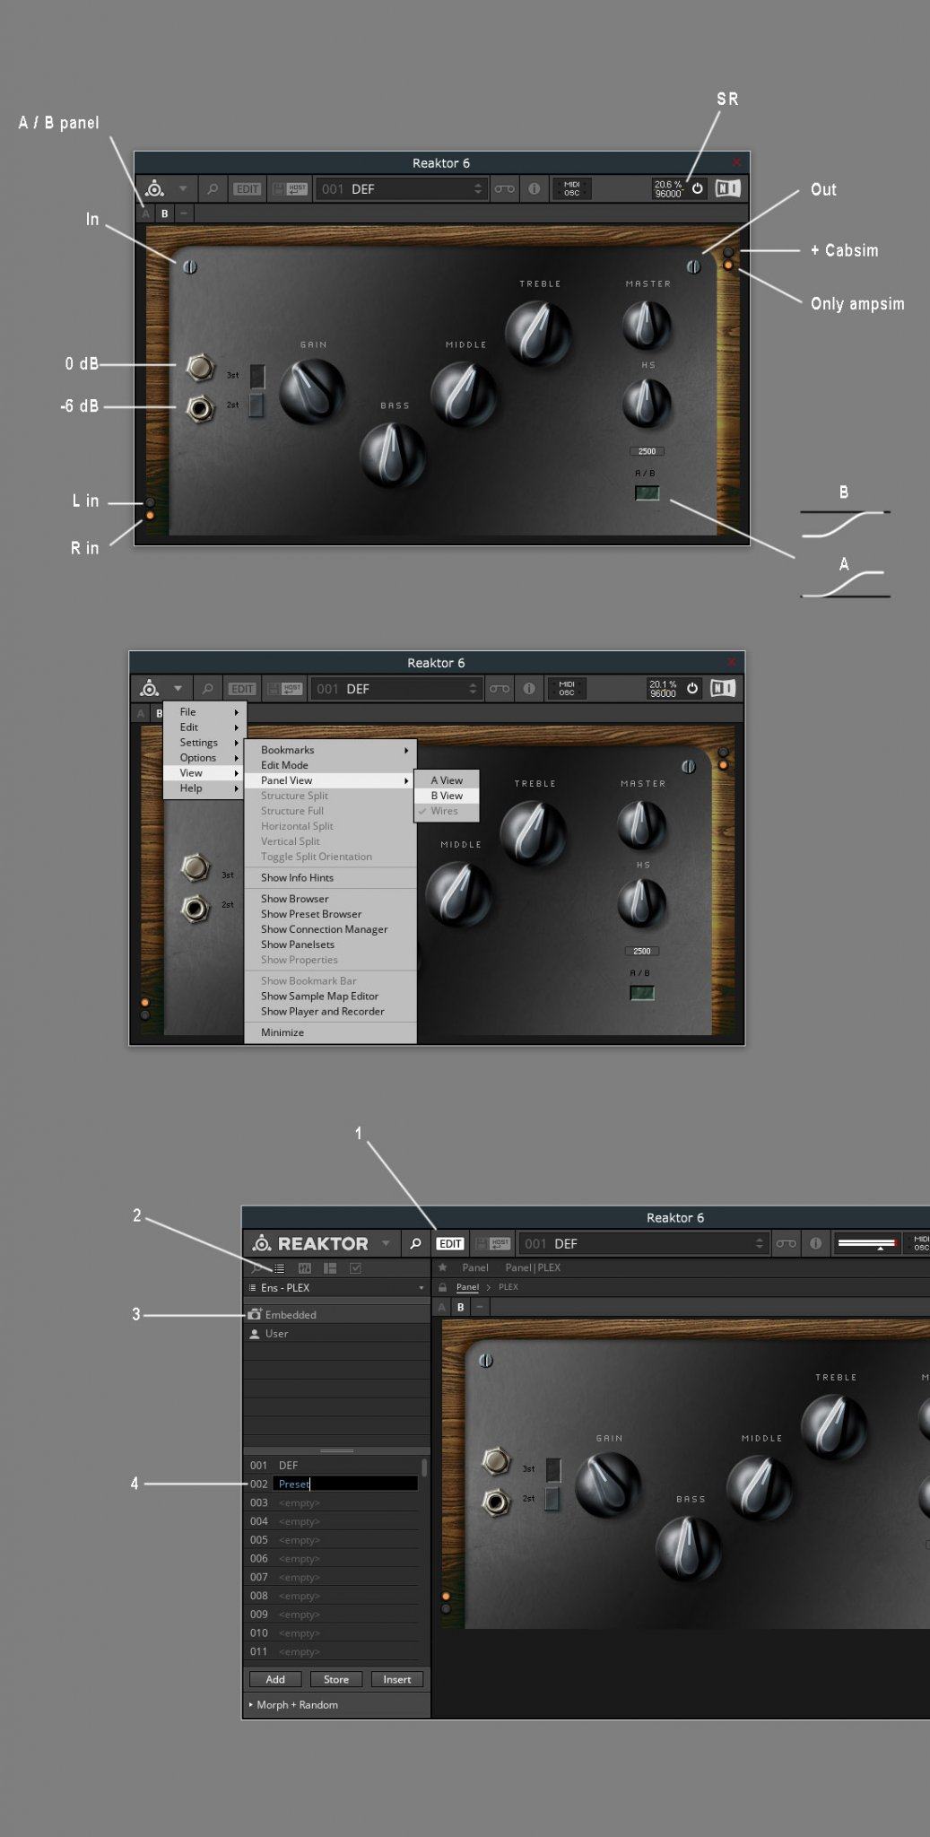Expand the Help submenu
The height and width of the screenshot is (1837, 930).
(204, 788)
